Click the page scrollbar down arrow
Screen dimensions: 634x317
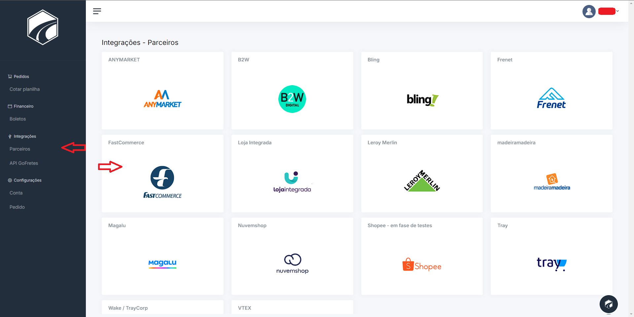point(631,314)
